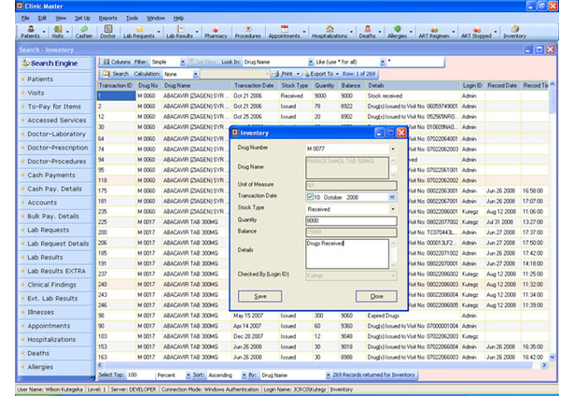Viewport: 574px width, 396px height.
Task: Open the Calculation None dropdown
Action: (195, 75)
